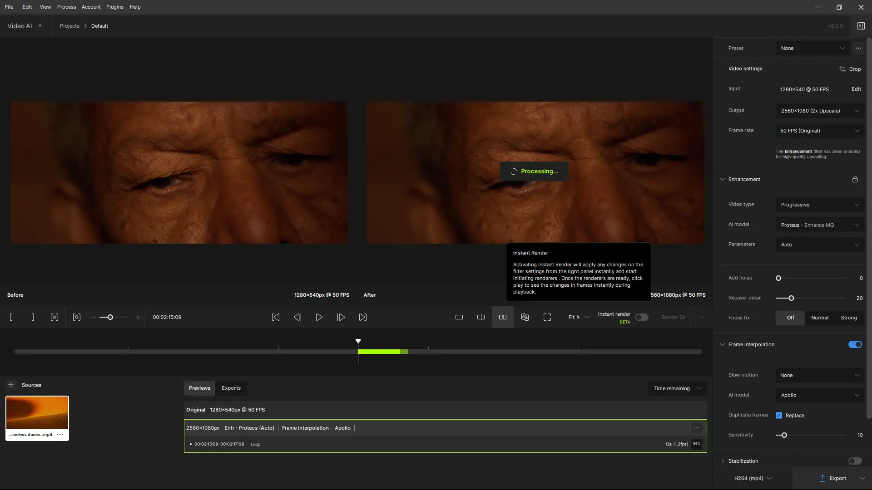Uncheck the Replace duplicate frames checkbox
The height and width of the screenshot is (490, 872).
coord(779,415)
